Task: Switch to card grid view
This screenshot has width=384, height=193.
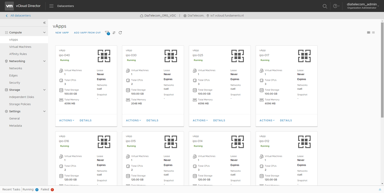Action: pos(369,33)
